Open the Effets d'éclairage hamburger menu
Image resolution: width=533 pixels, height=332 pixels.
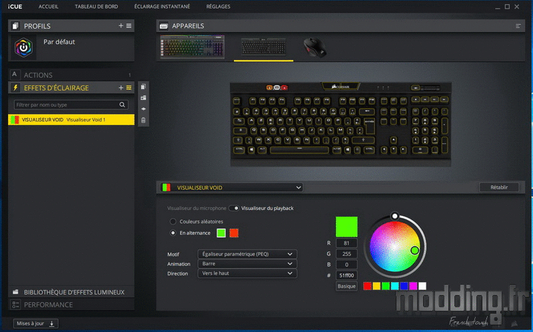(x=129, y=88)
